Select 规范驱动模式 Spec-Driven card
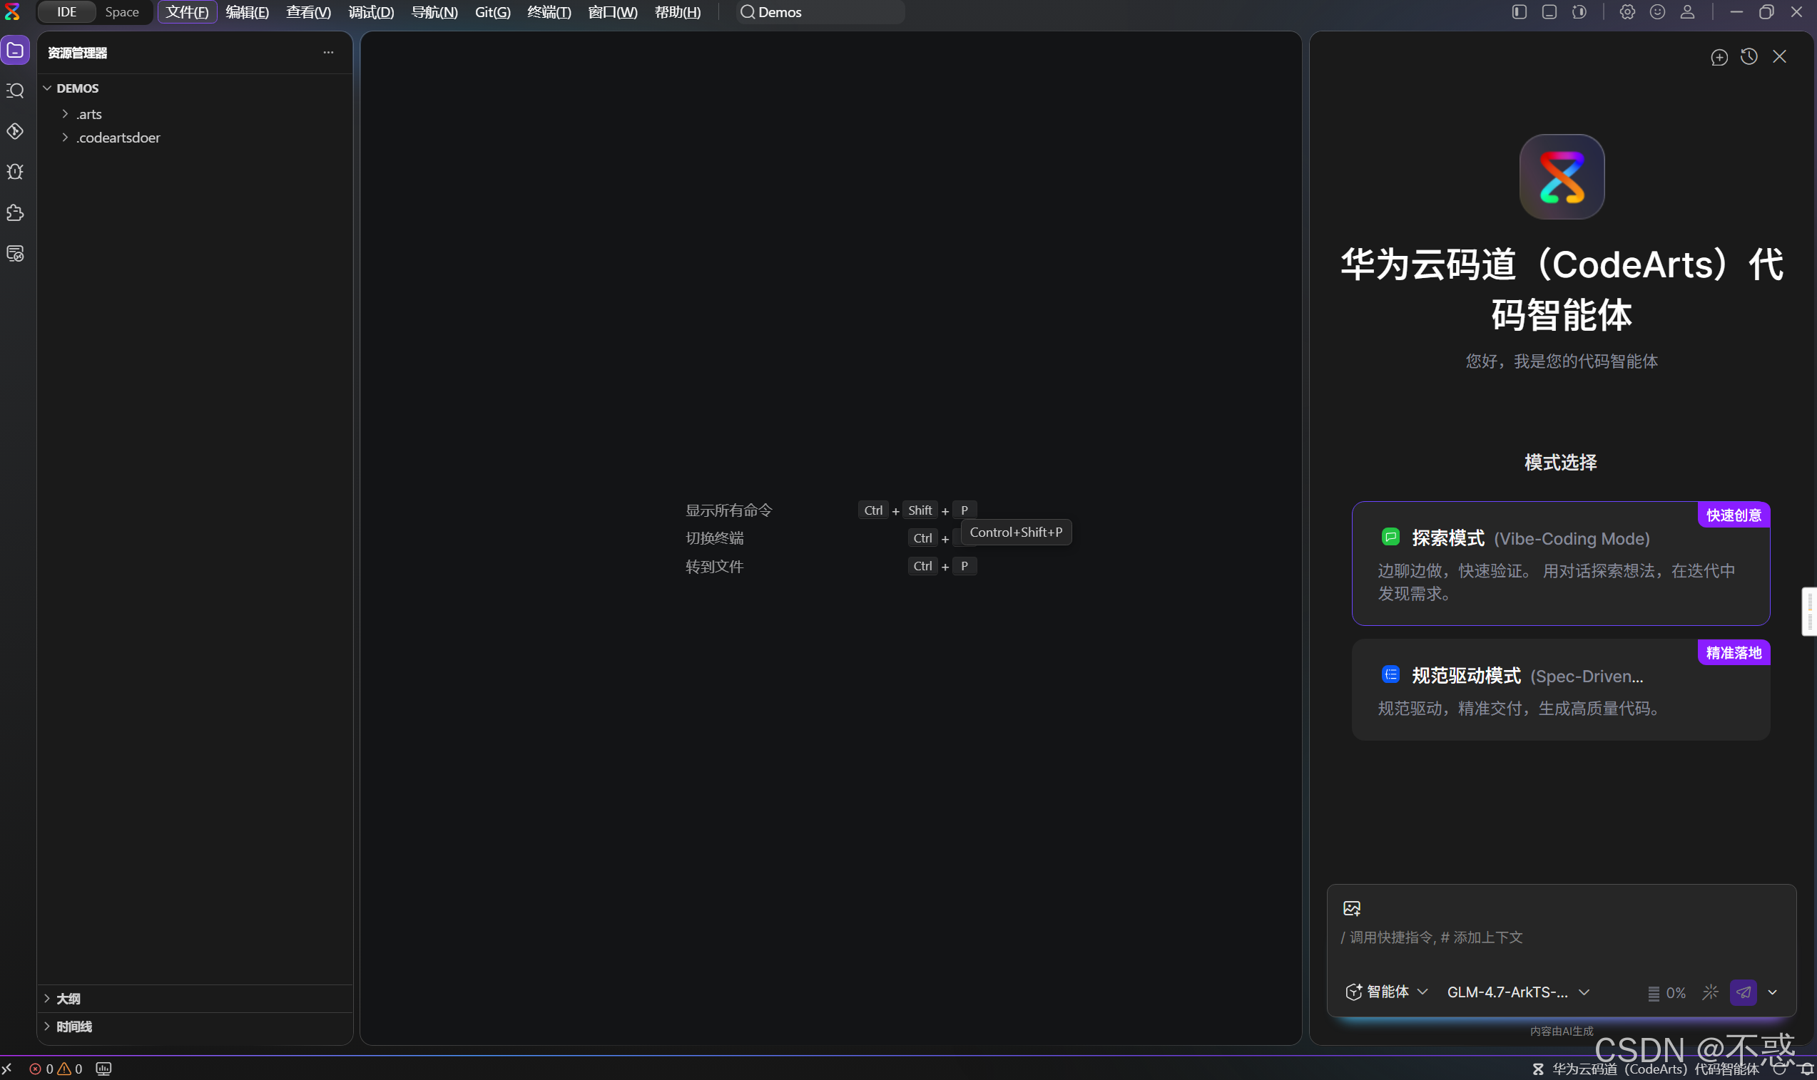1817x1080 pixels. 1561,690
